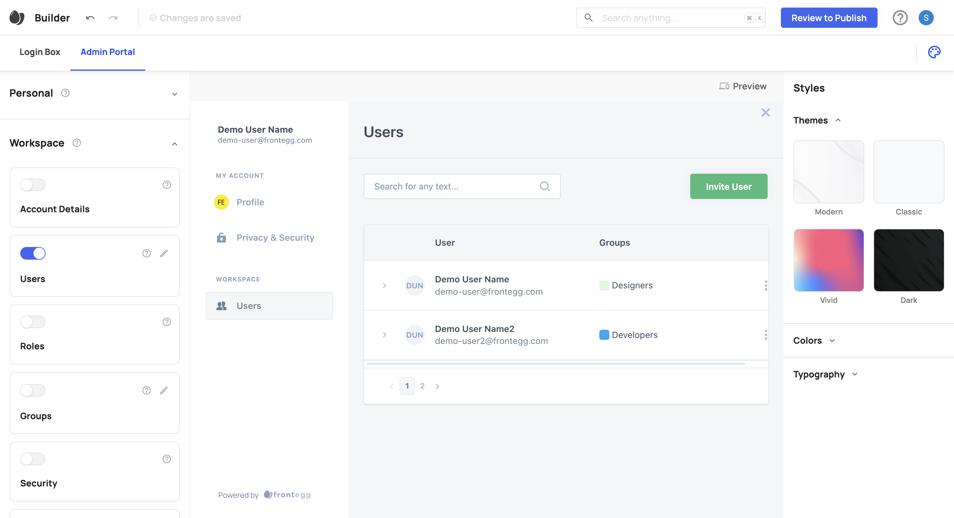Viewport: 954px width, 518px height.
Task: Open the styles palette icon
Action: click(x=934, y=52)
